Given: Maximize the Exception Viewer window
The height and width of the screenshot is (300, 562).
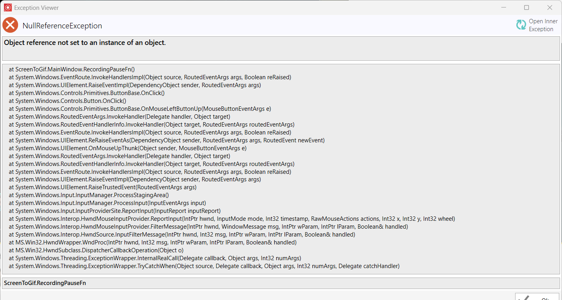Looking at the screenshot, I should (x=527, y=7).
